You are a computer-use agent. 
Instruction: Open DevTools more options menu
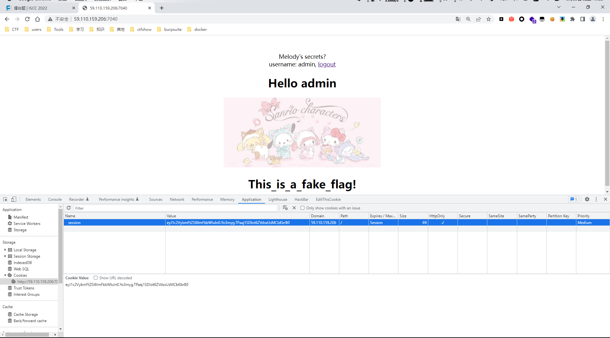pos(596,199)
